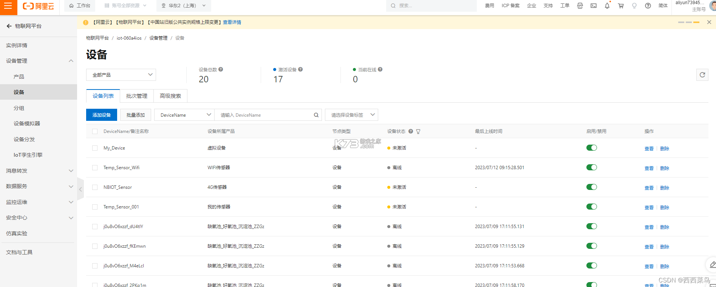
Task: Open the hamburger main menu
Action: point(8,6)
